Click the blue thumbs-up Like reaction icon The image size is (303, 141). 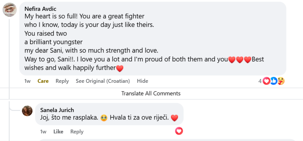tap(274, 81)
